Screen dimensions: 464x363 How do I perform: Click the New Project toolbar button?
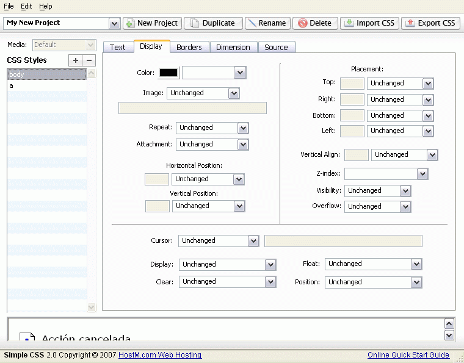152,23
